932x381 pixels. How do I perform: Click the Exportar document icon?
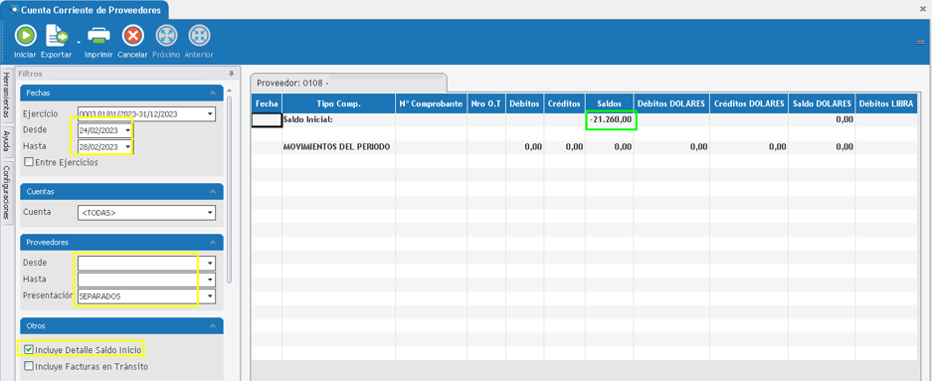pos(57,36)
